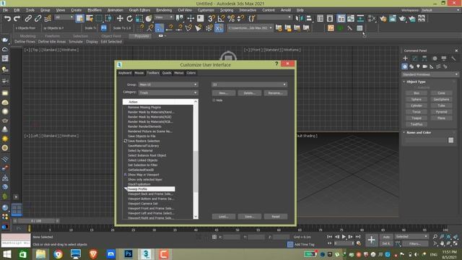The image size is (462, 260).
Task: Select the Save Restore Selection action
Action: [x=144, y=141]
